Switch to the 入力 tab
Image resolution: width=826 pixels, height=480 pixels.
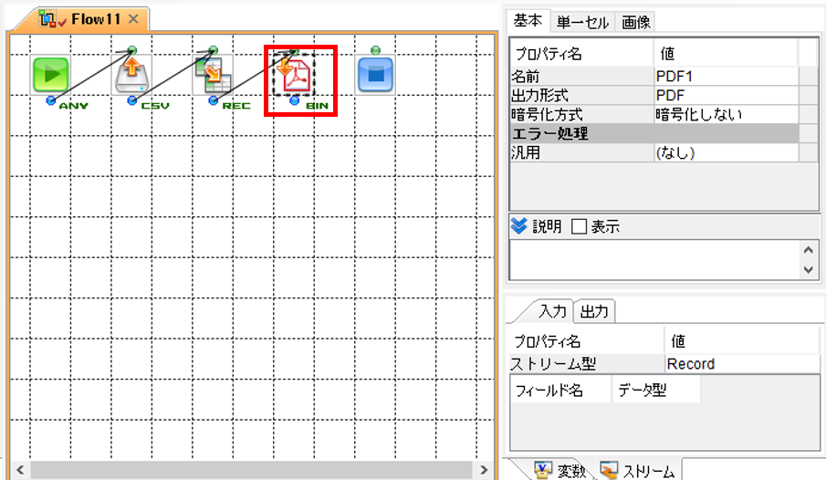[x=552, y=311]
